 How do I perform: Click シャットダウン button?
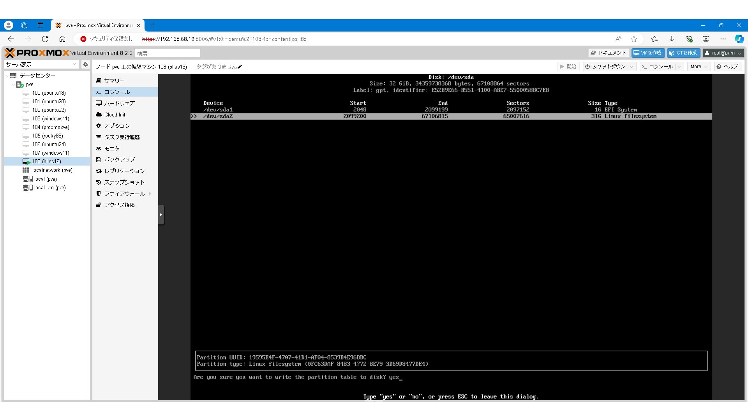(x=605, y=67)
